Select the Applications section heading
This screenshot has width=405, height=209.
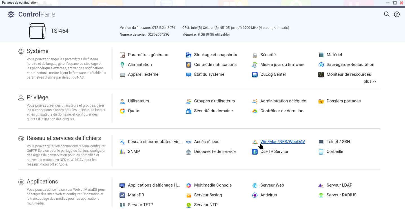coord(42,182)
